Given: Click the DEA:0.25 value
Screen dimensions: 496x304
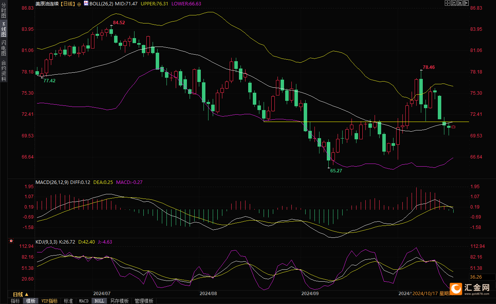Looking at the screenshot, I should pos(103,182).
